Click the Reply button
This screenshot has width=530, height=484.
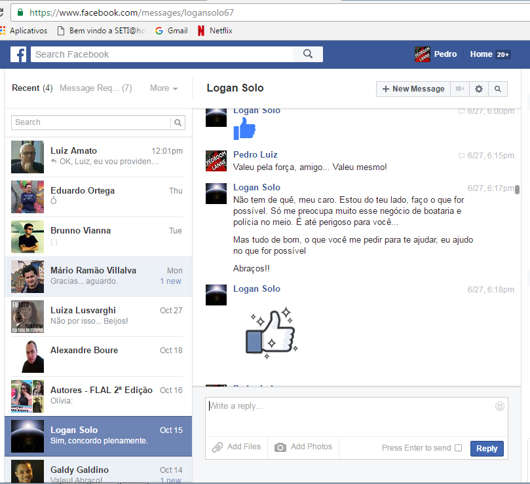point(487,449)
